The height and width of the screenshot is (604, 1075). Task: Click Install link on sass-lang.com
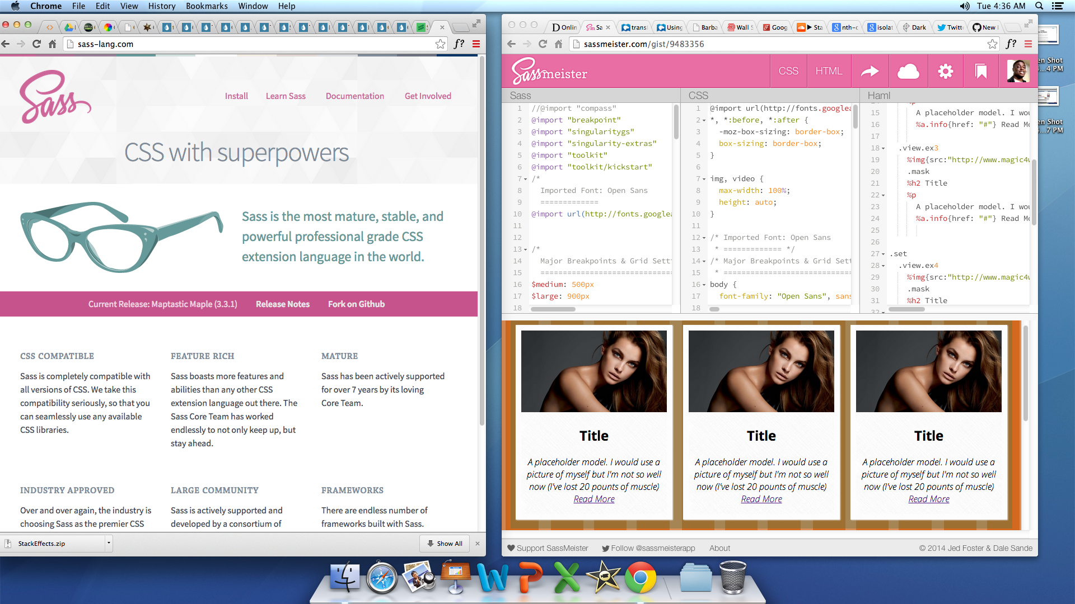click(x=236, y=96)
